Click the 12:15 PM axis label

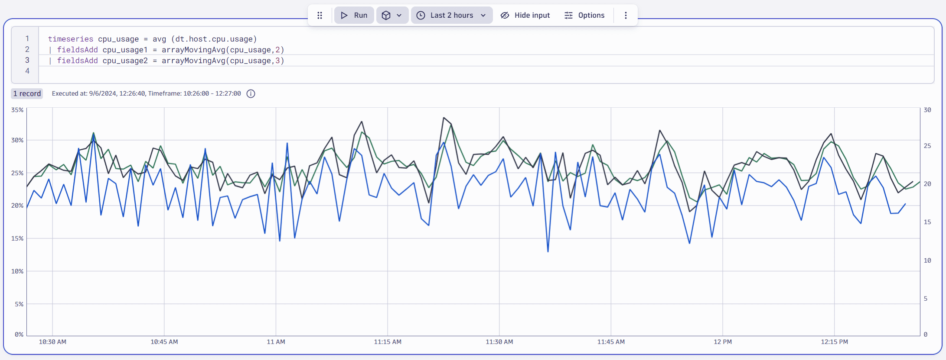click(835, 342)
